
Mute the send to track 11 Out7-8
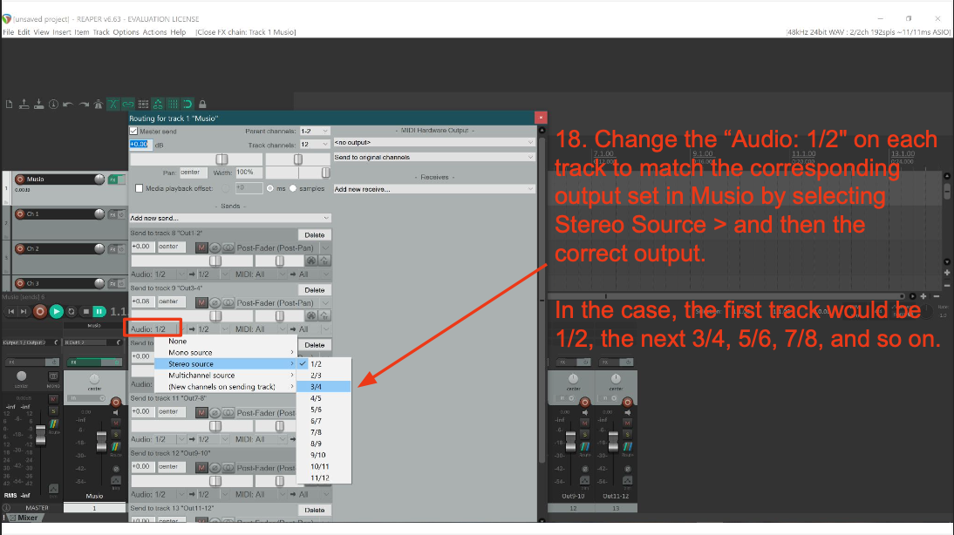[x=201, y=412]
